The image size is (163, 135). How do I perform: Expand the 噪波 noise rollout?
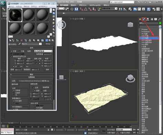(32, 74)
